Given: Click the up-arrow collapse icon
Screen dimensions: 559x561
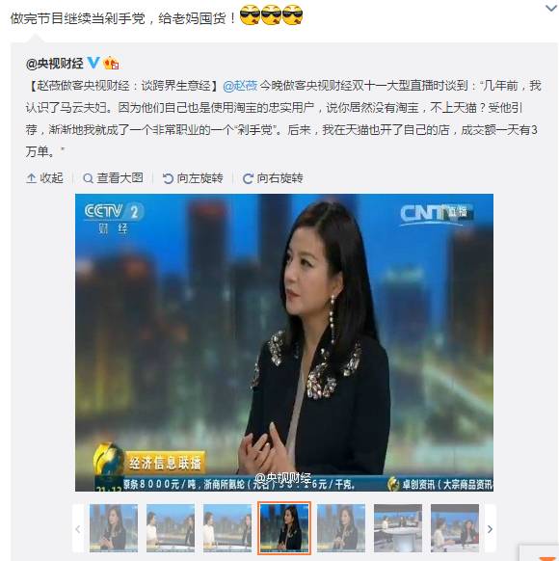Looking at the screenshot, I should 32,178.
